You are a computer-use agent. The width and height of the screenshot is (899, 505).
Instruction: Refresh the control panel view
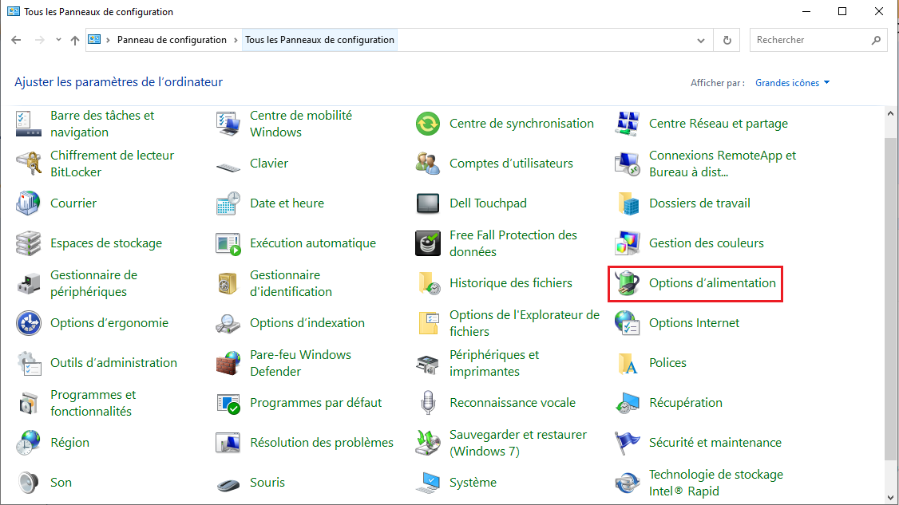pyautogui.click(x=727, y=40)
